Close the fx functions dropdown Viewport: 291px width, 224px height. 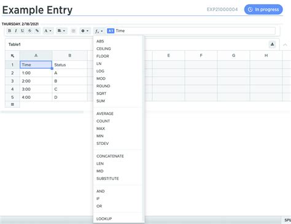point(99,31)
